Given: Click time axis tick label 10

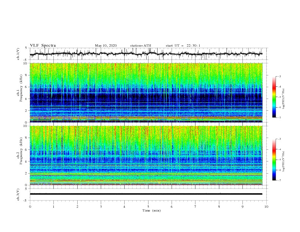Looking at the screenshot, I should pos(266,207).
